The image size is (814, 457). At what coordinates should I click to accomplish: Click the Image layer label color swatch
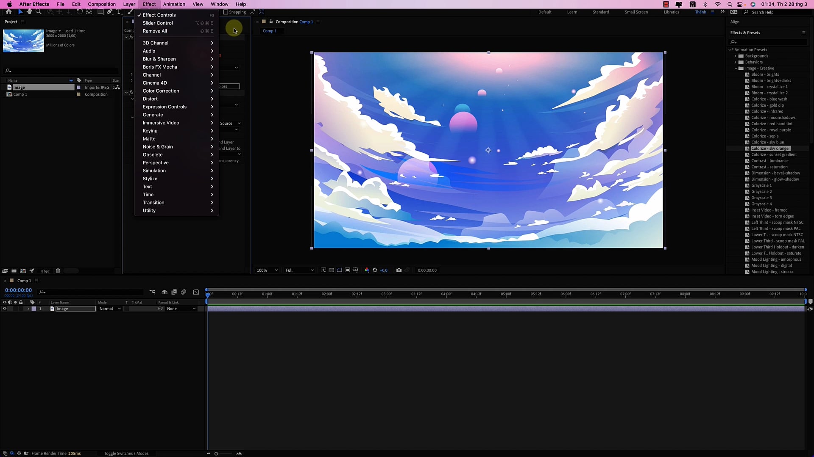(x=34, y=309)
